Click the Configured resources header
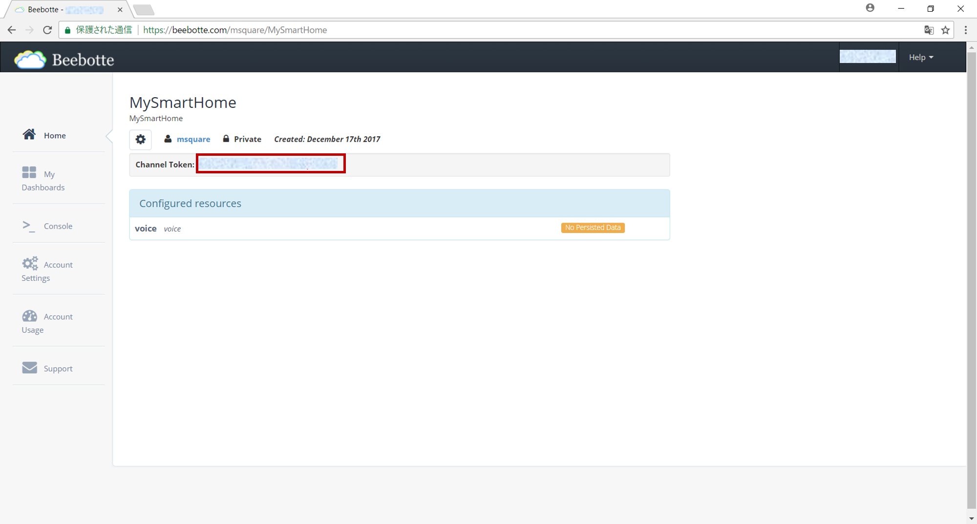This screenshot has height=524, width=977. point(400,203)
